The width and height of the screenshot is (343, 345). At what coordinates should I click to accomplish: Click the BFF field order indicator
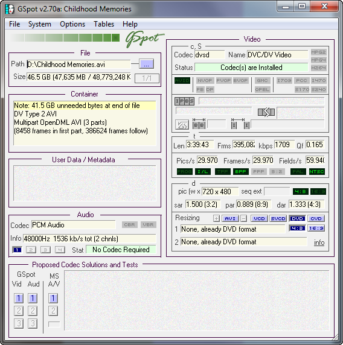click(x=241, y=171)
